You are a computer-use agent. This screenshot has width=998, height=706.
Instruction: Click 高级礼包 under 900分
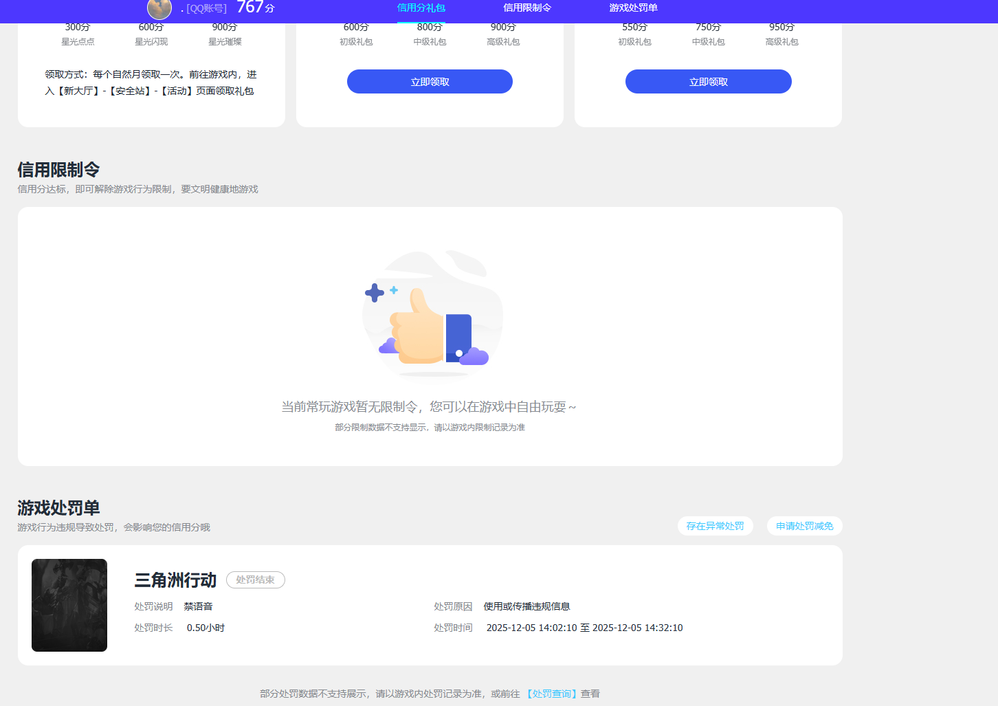click(503, 42)
